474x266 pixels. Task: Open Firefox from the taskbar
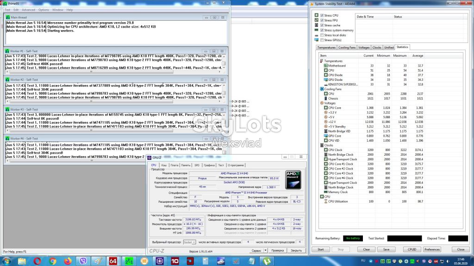[x=68, y=261]
